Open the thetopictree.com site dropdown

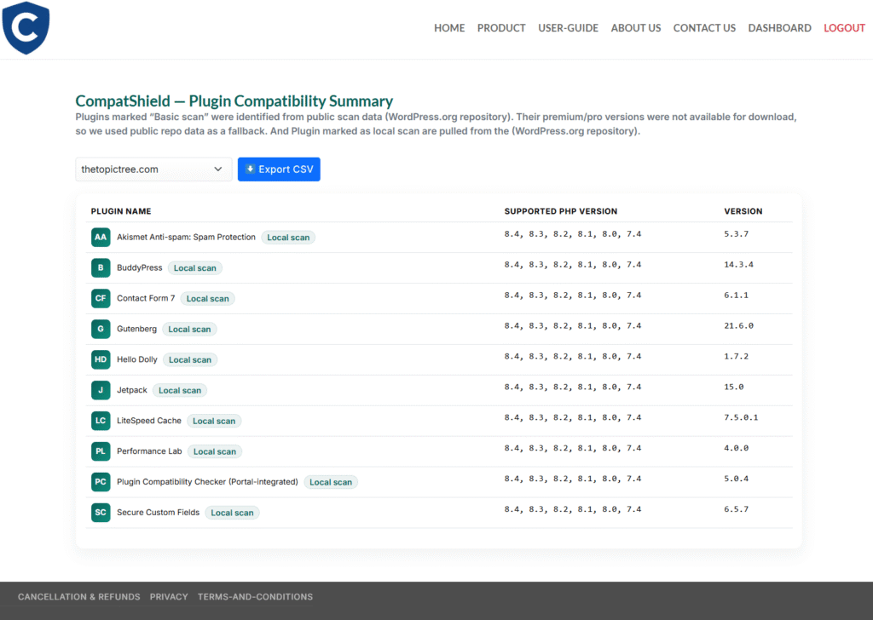(153, 169)
